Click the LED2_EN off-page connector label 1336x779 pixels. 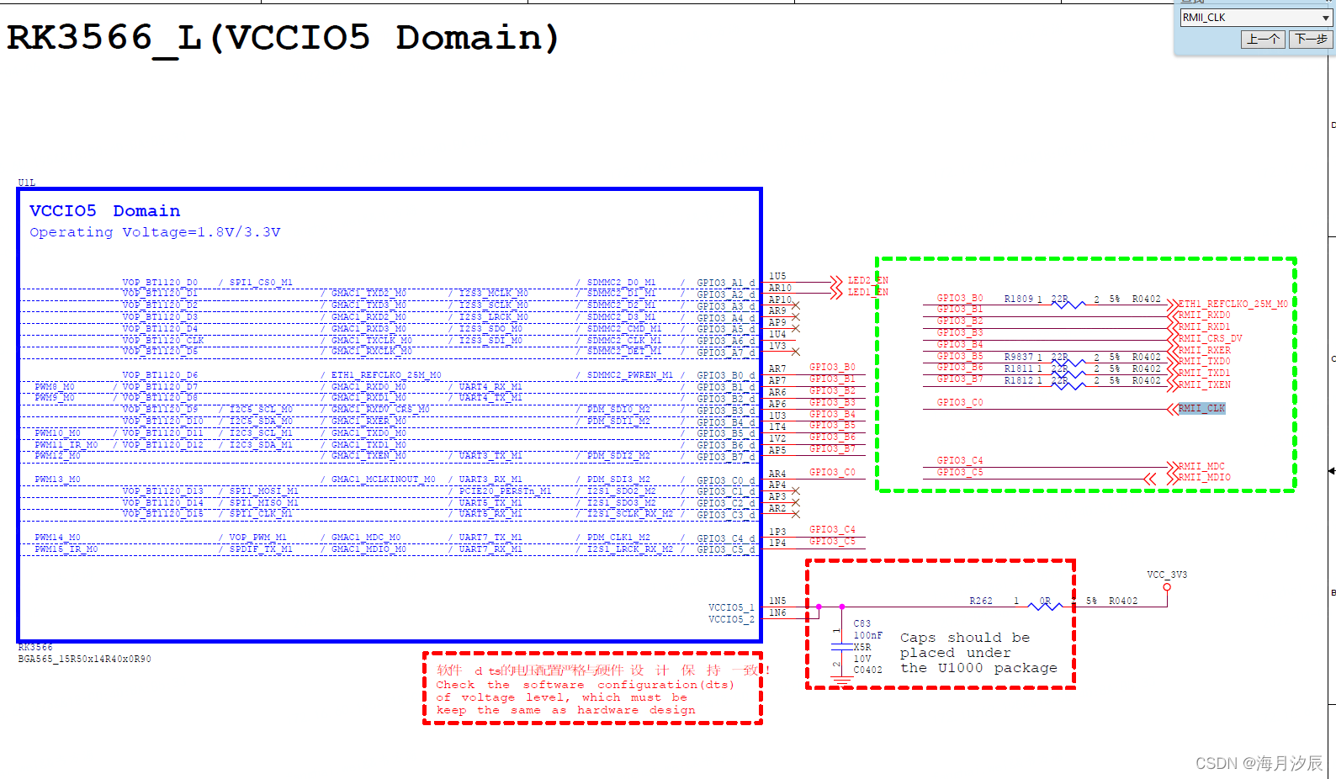867,281
